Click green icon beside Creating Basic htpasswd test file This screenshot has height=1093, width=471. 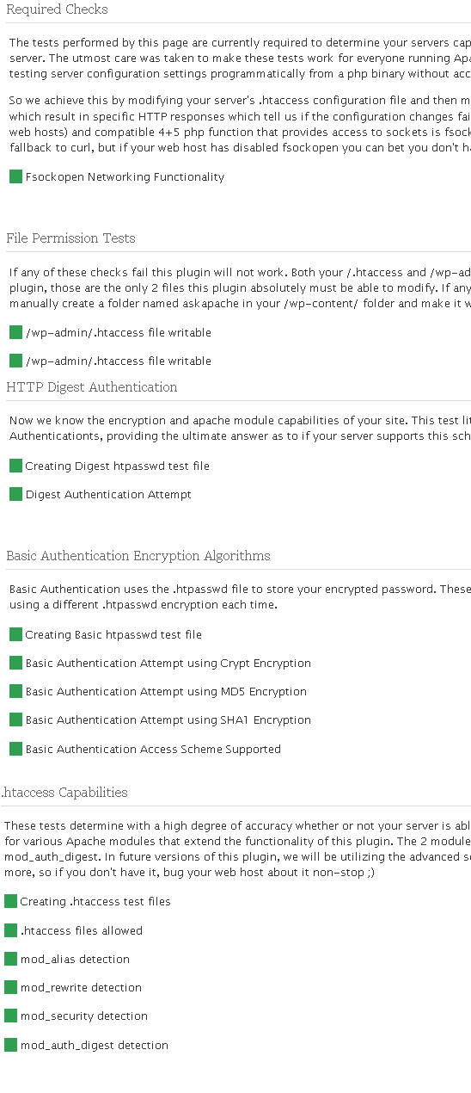(x=15, y=634)
